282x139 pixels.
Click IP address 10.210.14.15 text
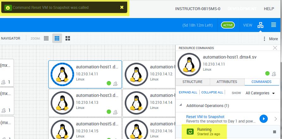87,131
